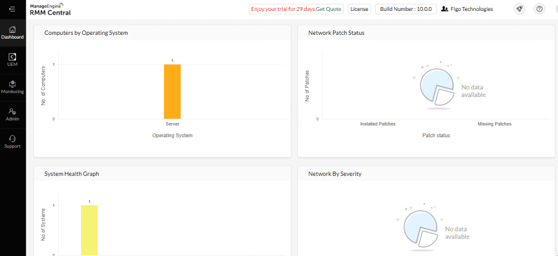Open help via the question mark icon
The width and height of the screenshot is (558, 256).
click(539, 9)
